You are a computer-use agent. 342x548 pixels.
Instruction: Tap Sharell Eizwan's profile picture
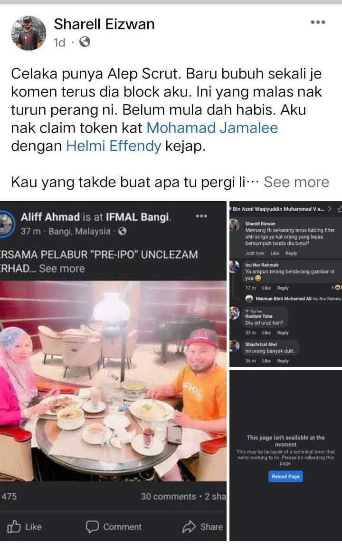point(28,33)
